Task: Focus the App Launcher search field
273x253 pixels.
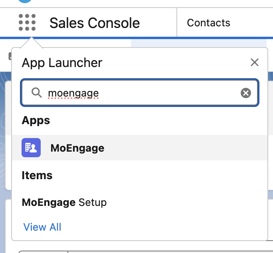Action: click(x=140, y=93)
